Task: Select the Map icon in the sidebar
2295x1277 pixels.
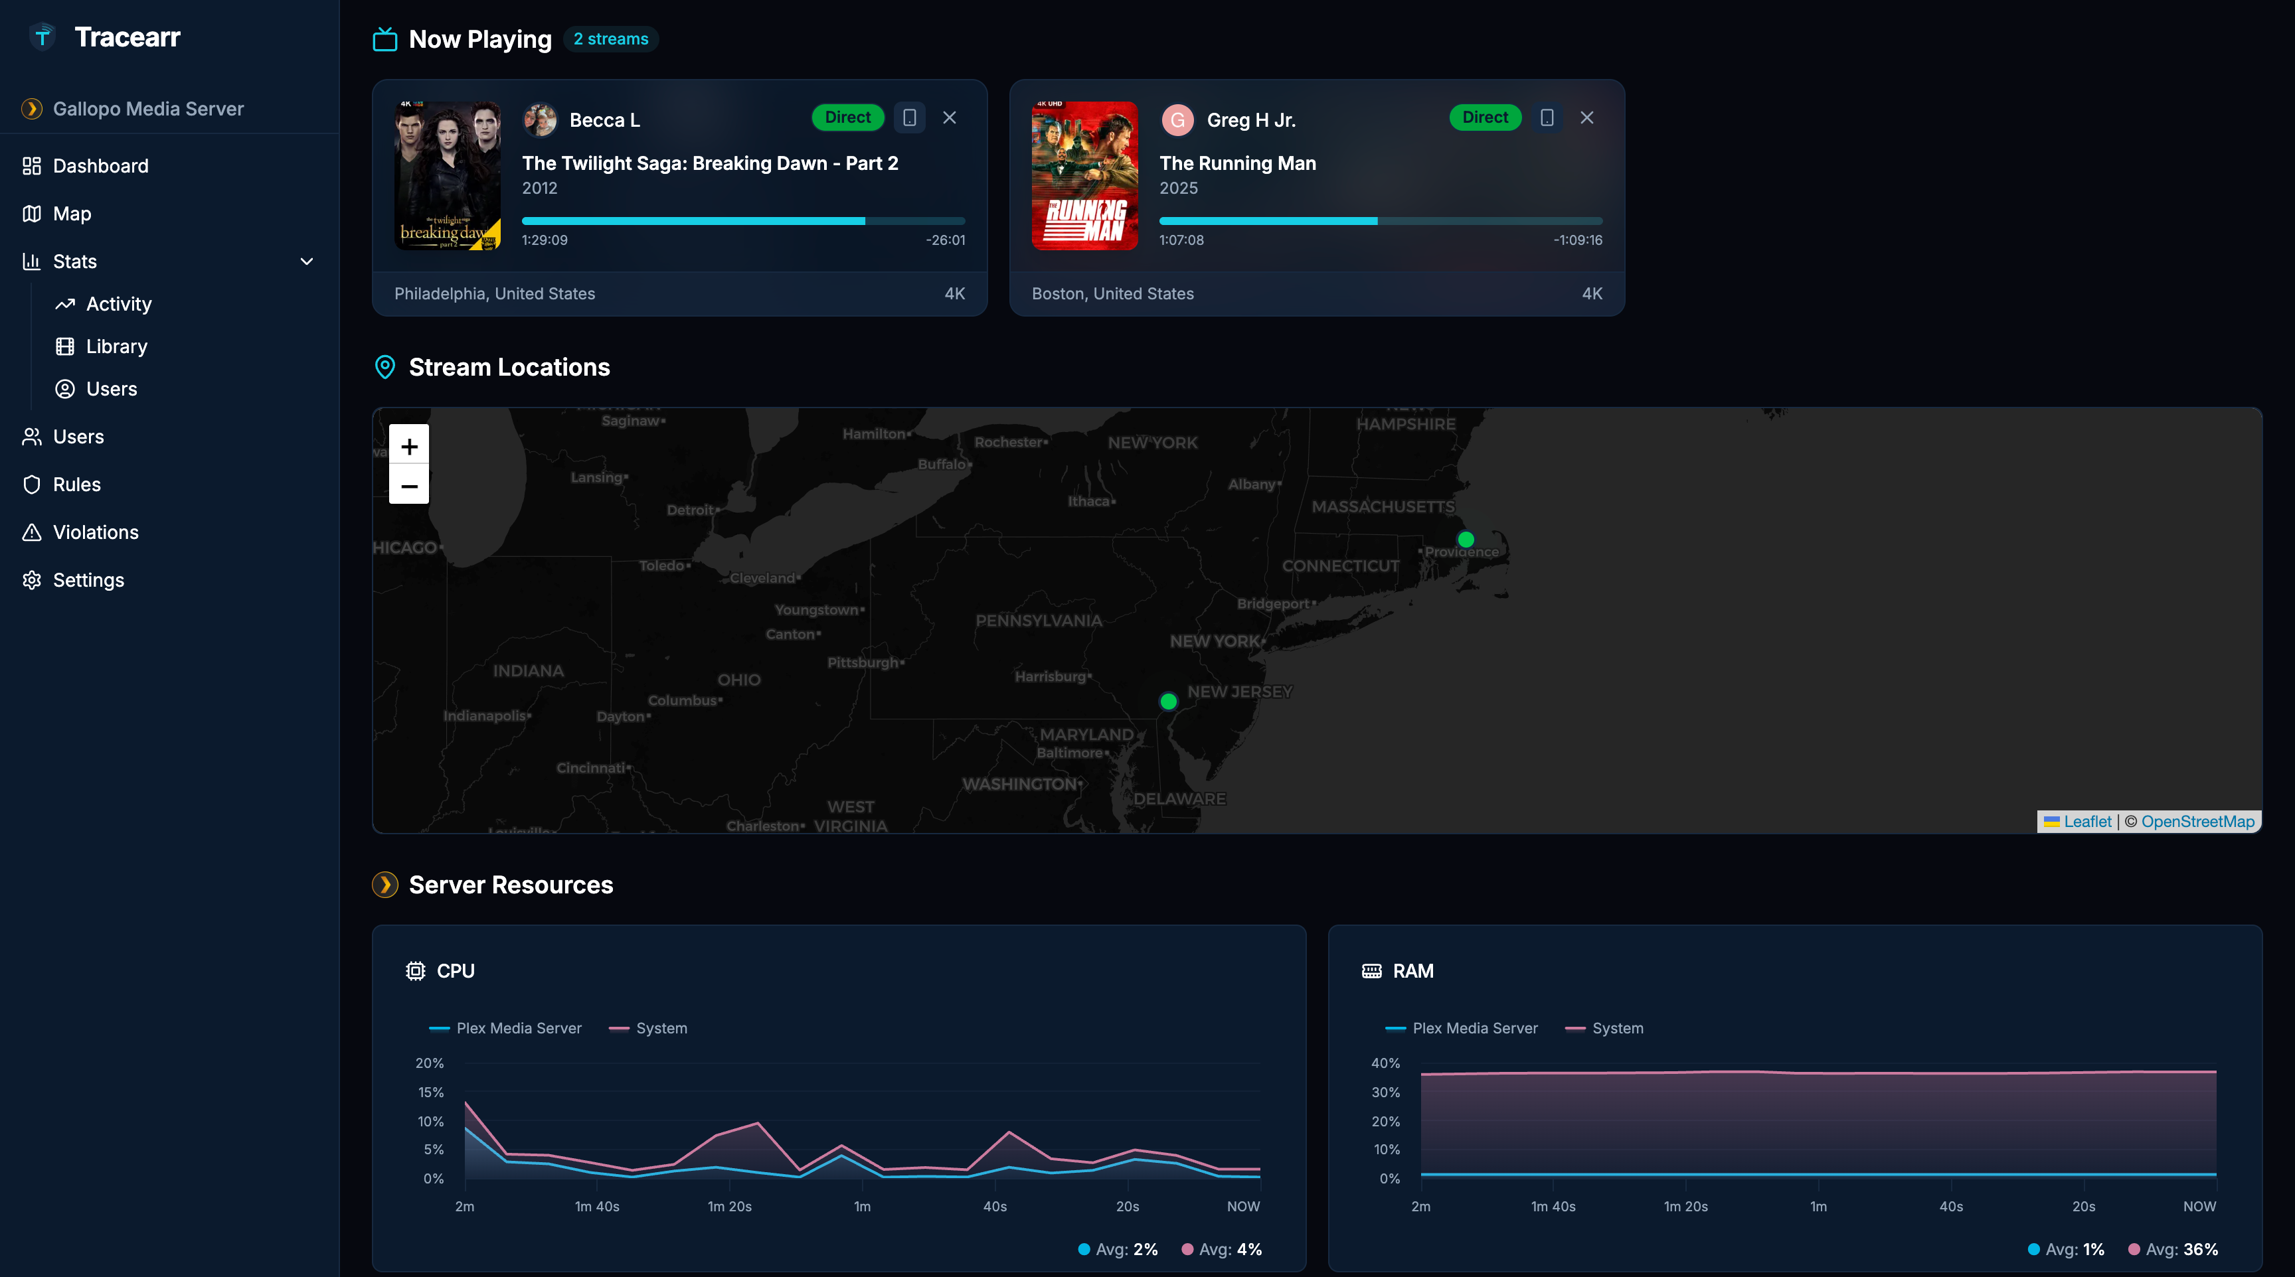Action: [32, 214]
